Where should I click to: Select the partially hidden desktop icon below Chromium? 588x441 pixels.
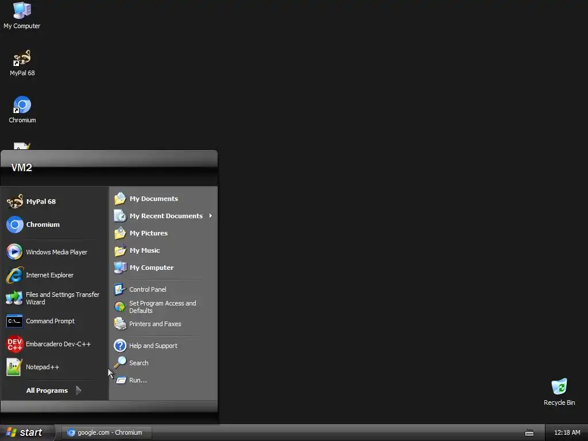point(22,146)
